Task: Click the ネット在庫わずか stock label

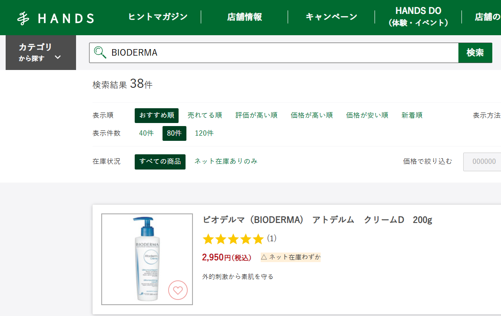Action: click(x=291, y=257)
